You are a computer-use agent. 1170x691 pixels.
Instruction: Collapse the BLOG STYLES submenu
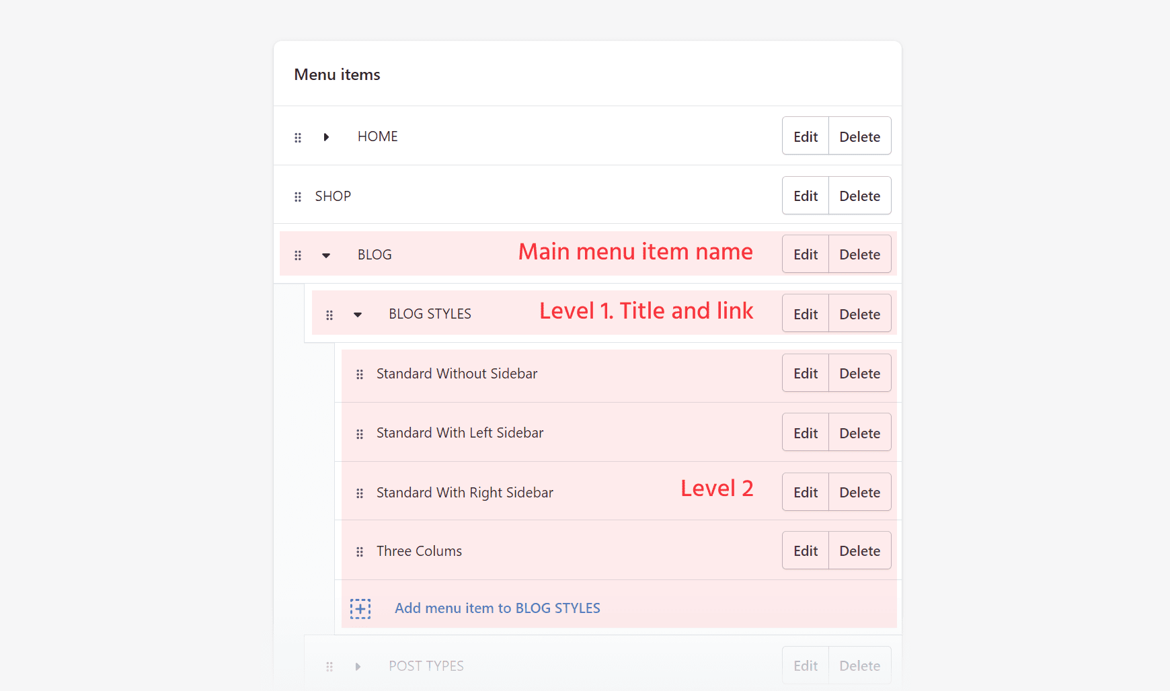tap(357, 315)
